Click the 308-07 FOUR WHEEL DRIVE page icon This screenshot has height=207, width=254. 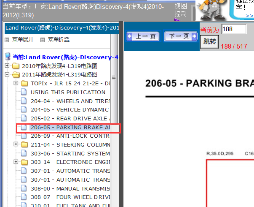tap(24, 197)
